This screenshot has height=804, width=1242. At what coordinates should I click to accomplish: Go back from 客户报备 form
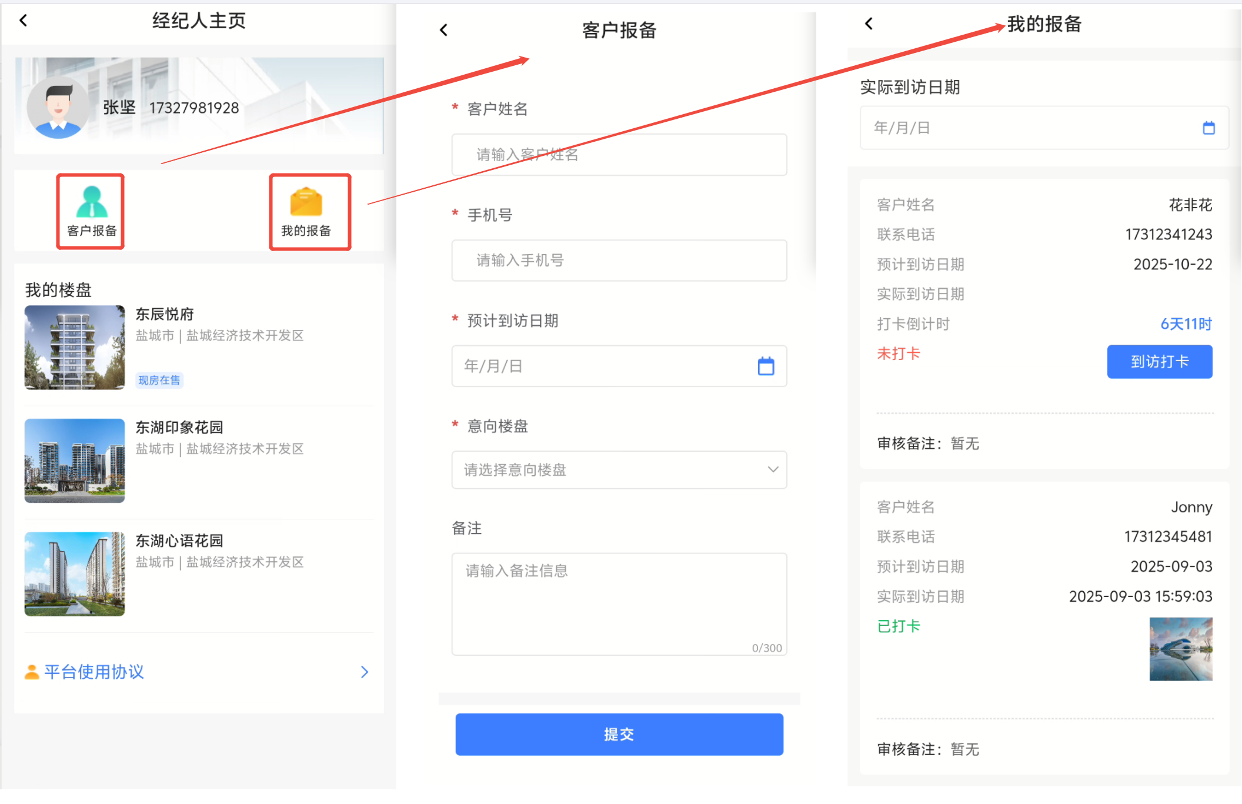point(444,30)
